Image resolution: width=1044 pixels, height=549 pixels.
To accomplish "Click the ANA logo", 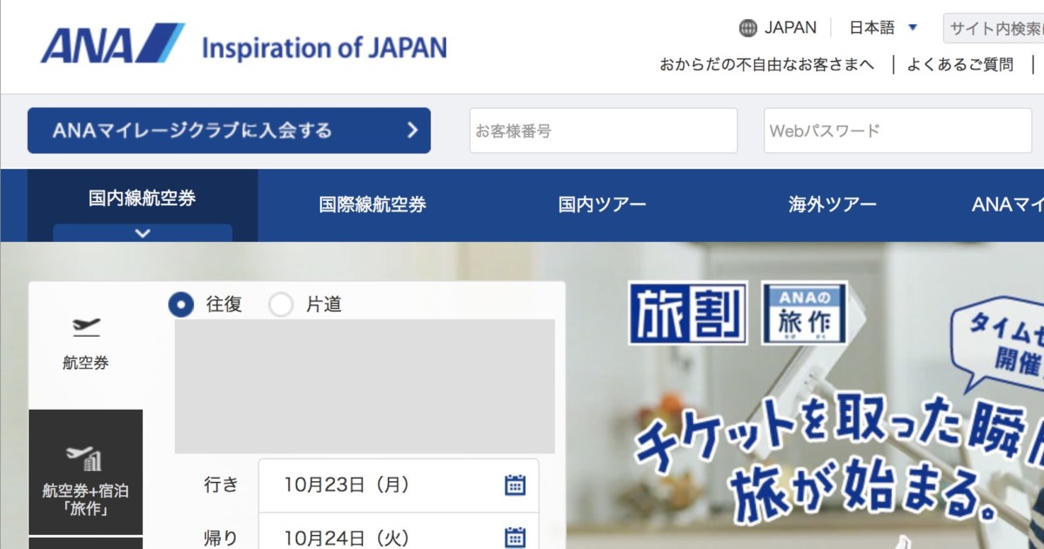I will tap(113, 44).
